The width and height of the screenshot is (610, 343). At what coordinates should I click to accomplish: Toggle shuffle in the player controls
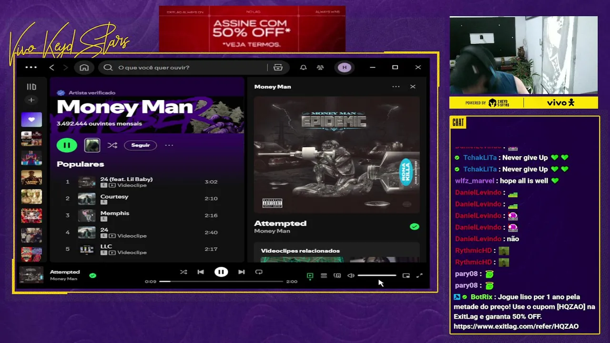(x=183, y=272)
